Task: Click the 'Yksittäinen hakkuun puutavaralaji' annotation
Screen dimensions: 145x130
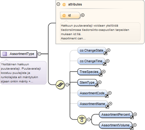Action: (23, 73)
